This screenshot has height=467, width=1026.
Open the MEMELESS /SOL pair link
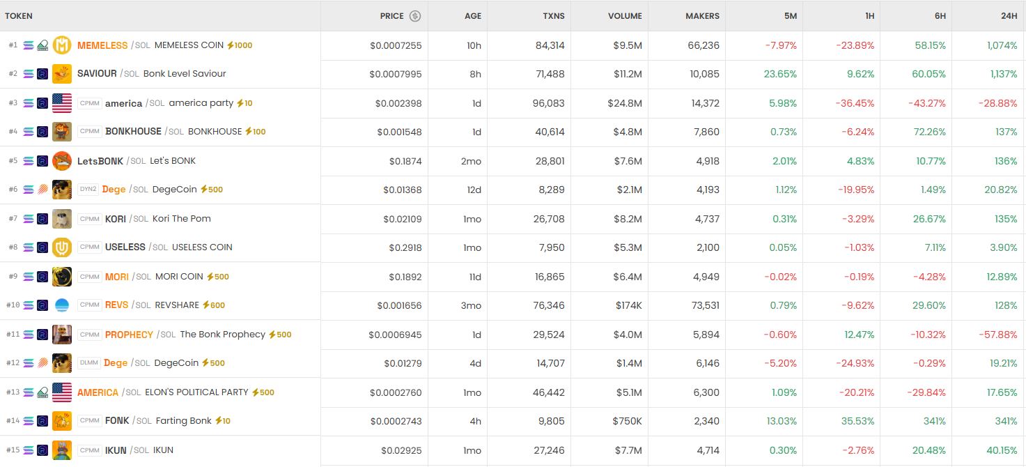point(114,45)
